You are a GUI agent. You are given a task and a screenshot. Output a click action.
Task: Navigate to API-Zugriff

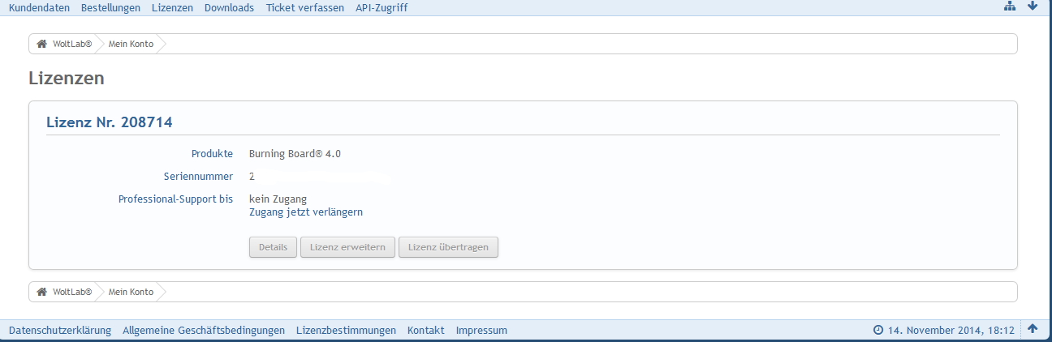coord(382,7)
